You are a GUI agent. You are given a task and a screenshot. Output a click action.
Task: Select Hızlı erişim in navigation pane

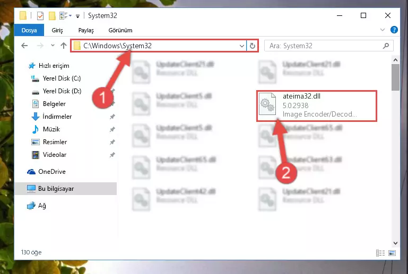coord(49,66)
